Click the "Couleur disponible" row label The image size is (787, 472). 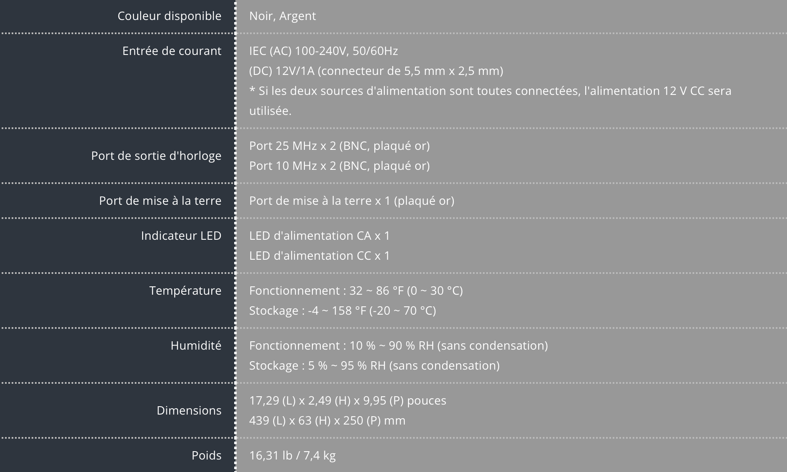(169, 16)
